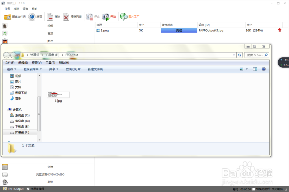289x192 pixels.
Task: Open the address bar history dropdown arrow
Action: coord(234,55)
